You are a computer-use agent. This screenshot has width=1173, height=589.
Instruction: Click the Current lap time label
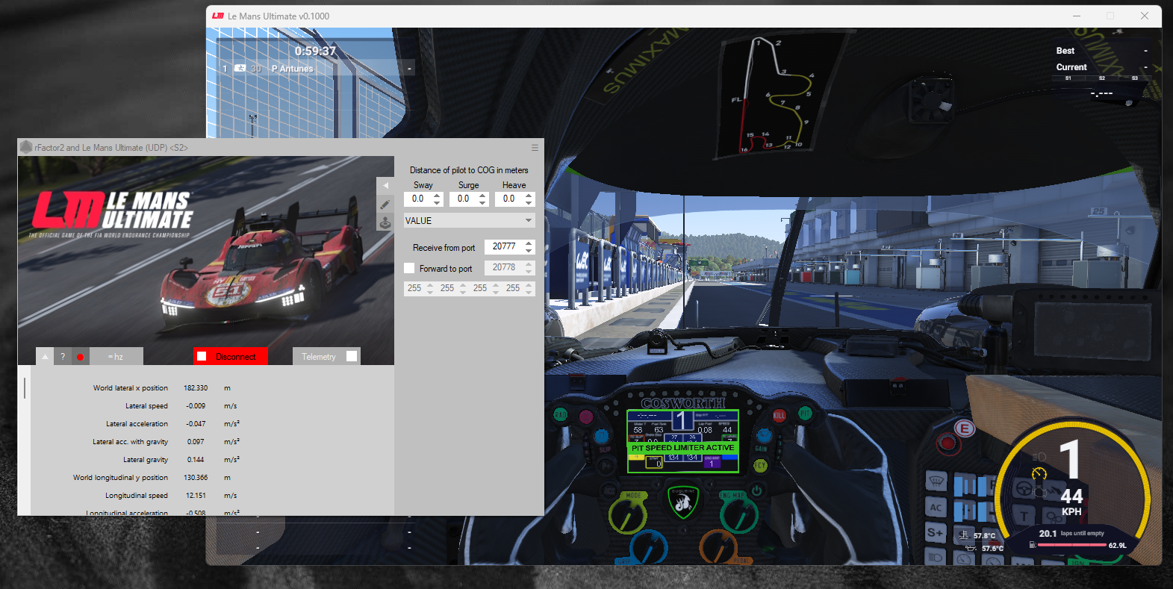point(1071,67)
